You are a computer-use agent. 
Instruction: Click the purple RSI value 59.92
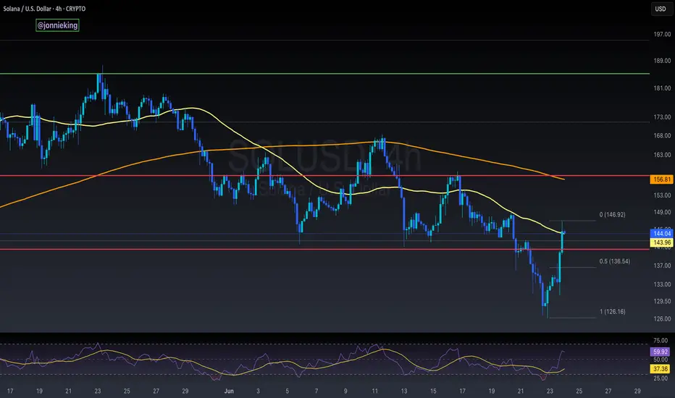[x=660, y=352]
